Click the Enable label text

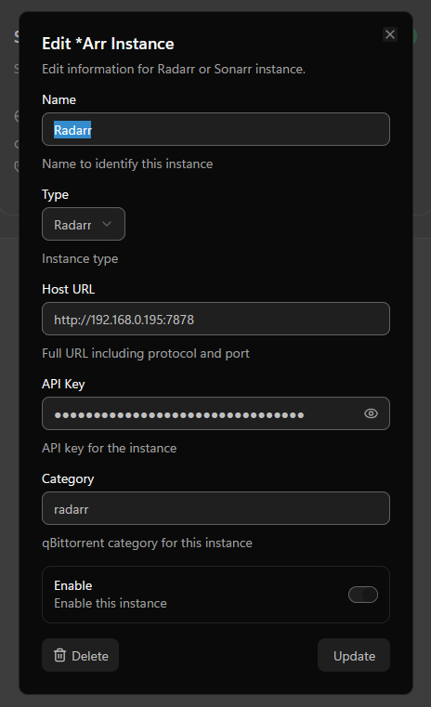(73, 585)
